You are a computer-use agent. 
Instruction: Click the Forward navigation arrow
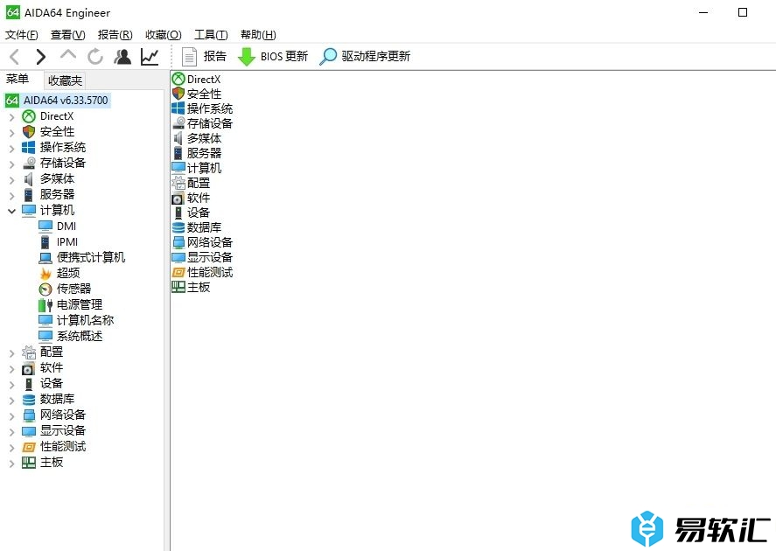coord(40,57)
